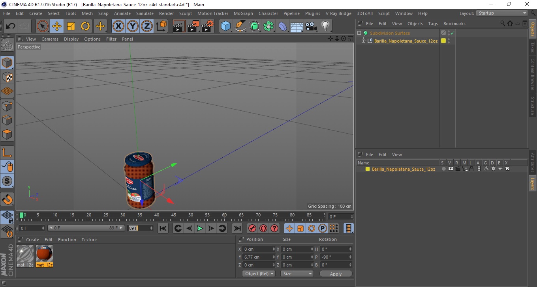The height and width of the screenshot is (287, 537).
Task: Open the MoGraph menu
Action: [243, 13]
